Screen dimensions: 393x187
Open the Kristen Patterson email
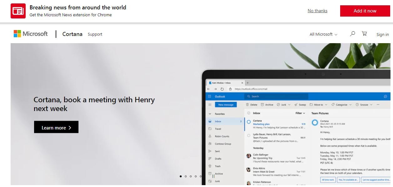click(x=275, y=183)
